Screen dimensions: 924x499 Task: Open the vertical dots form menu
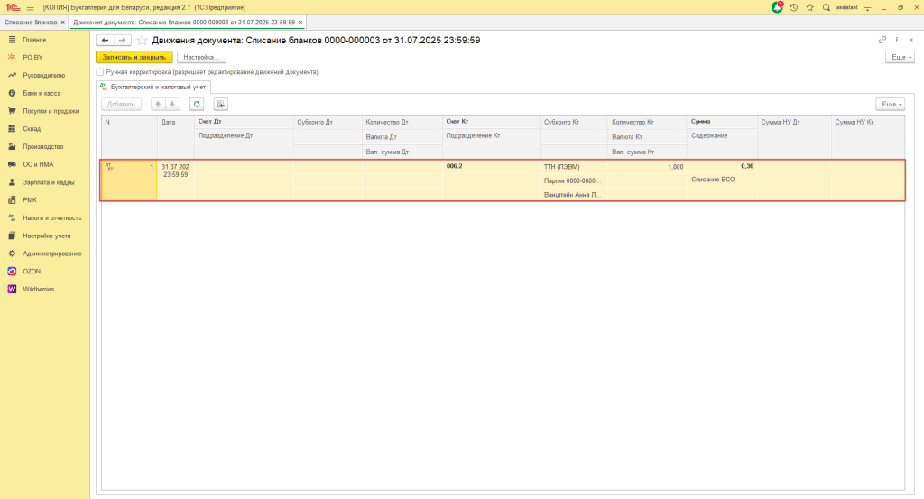(897, 40)
